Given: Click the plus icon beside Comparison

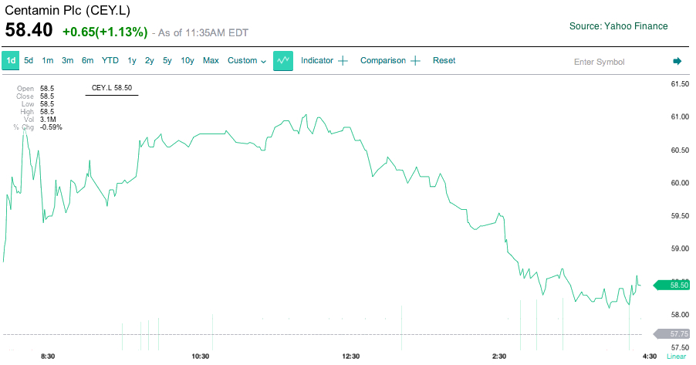Looking at the screenshot, I should [415, 61].
